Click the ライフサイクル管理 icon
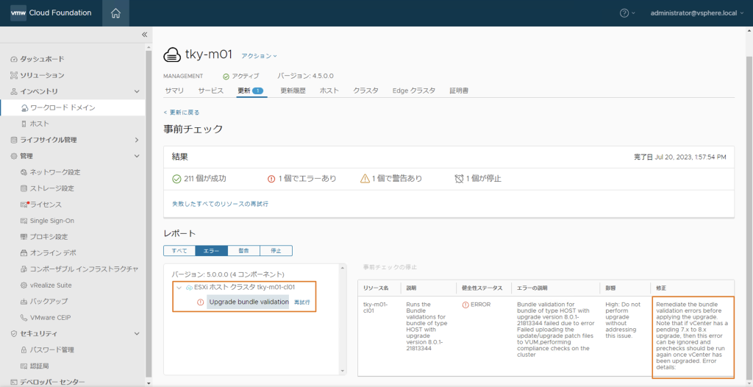Viewport: 753px width, 387px height. (13, 140)
